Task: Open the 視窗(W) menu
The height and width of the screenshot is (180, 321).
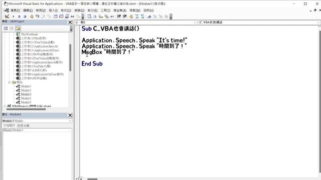Action: click(135, 10)
